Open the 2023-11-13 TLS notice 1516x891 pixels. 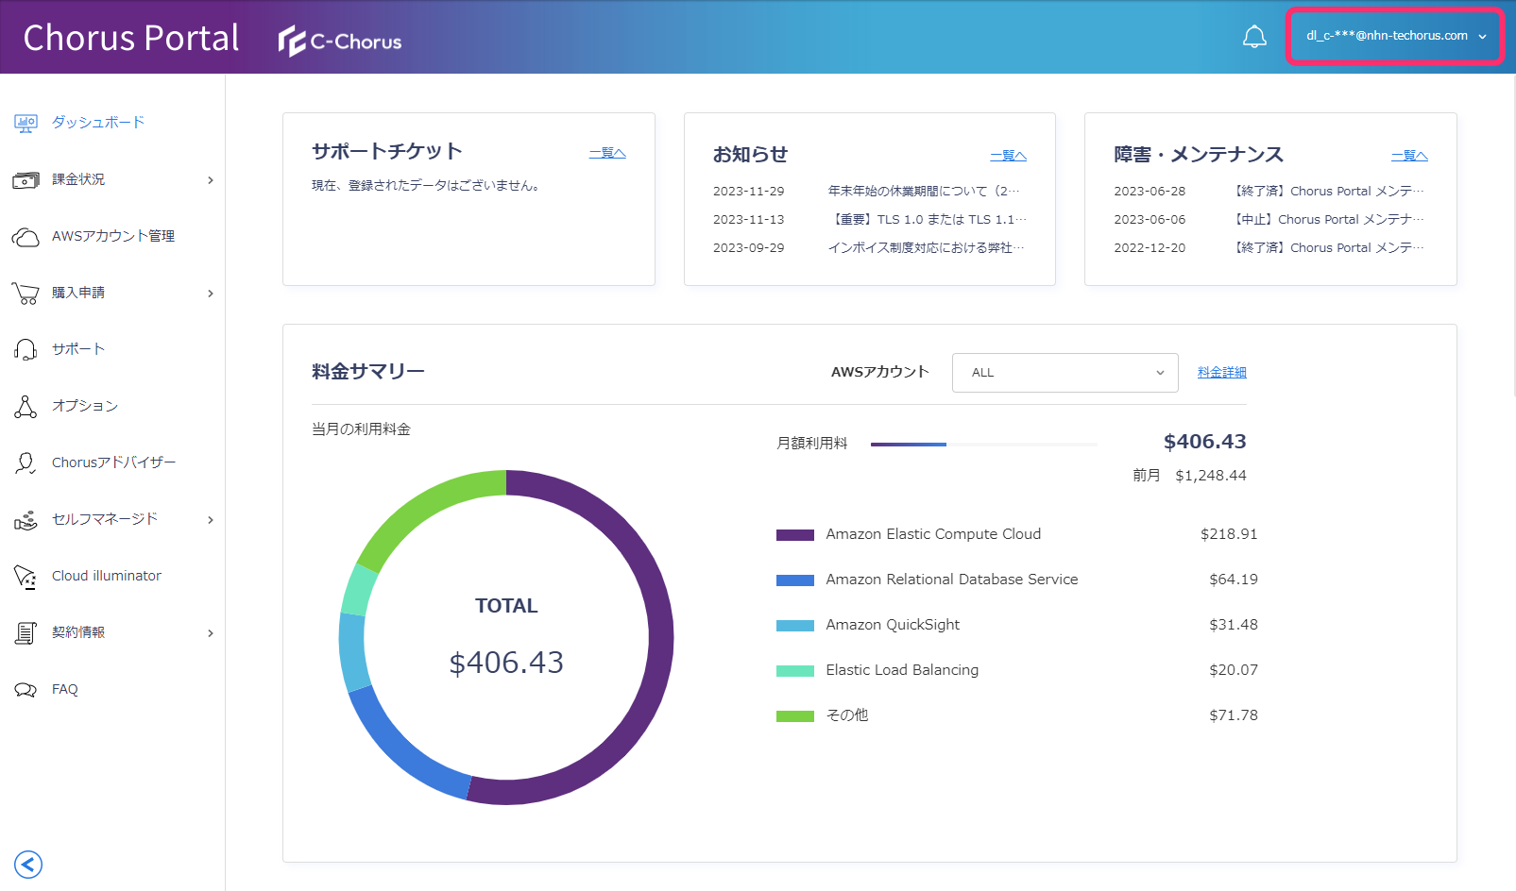(926, 219)
